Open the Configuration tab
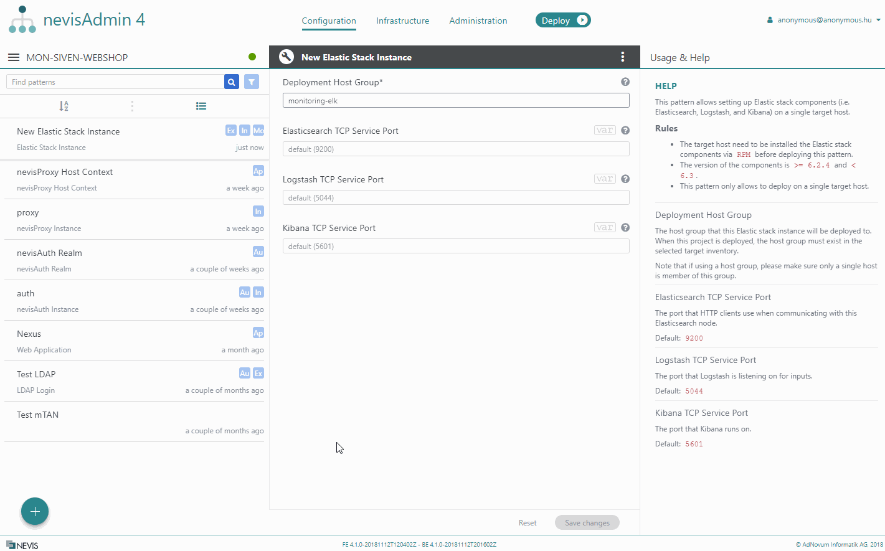 pyautogui.click(x=329, y=21)
